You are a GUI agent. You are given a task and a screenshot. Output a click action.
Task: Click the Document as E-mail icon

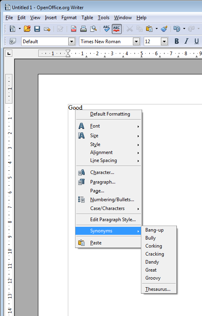(47, 29)
